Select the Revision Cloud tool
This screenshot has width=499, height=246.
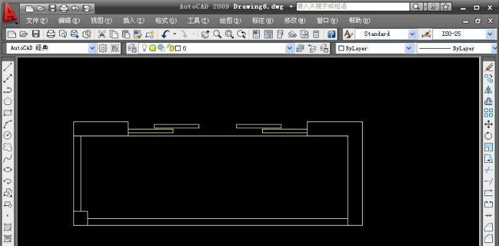7,147
